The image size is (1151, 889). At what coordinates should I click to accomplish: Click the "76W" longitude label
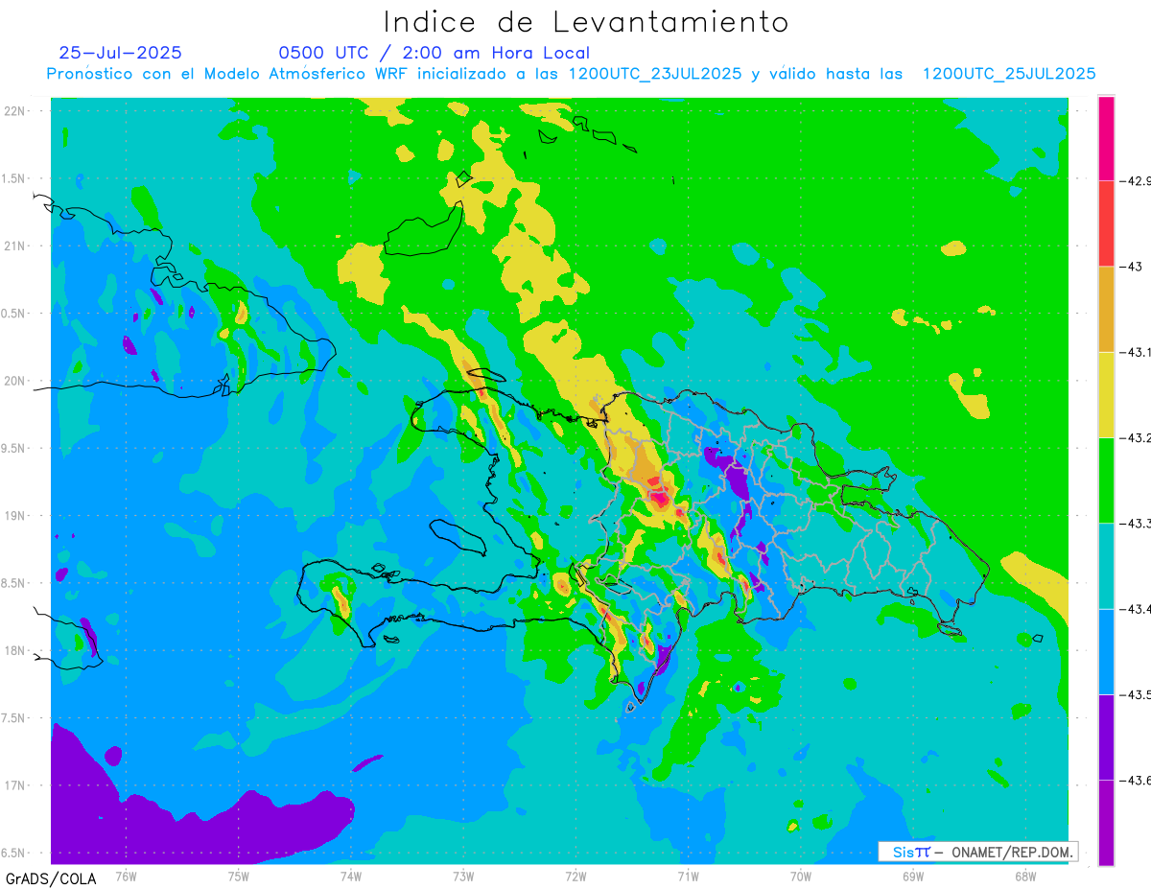coord(126,876)
